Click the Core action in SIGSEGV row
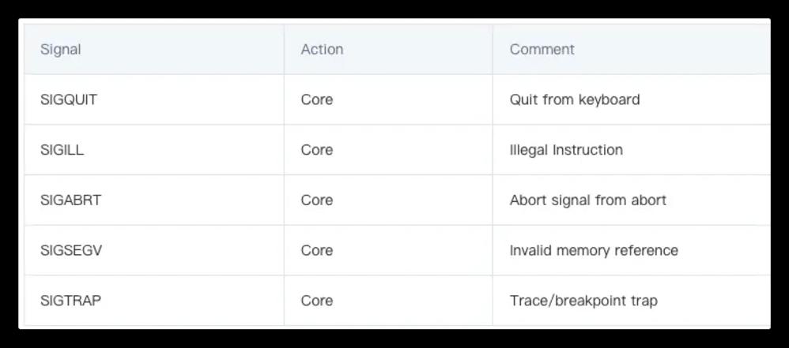Viewport: 789px width, 348px height. click(317, 250)
